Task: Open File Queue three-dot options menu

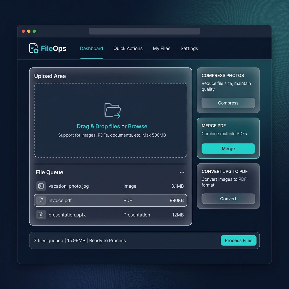Action: coord(182,172)
